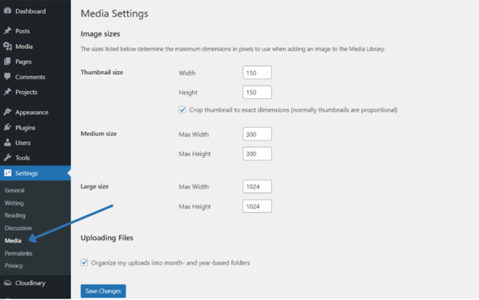Open Permalinks settings submenu
Image resolution: width=479 pixels, height=300 pixels.
click(x=18, y=253)
